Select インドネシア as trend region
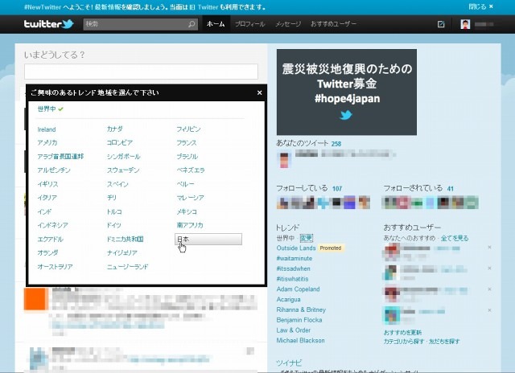The height and width of the screenshot is (373, 515). (52, 225)
